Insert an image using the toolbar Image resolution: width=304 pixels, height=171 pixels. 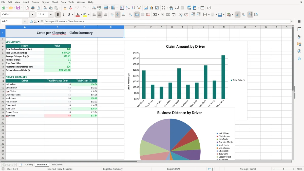[x=146, y=8]
